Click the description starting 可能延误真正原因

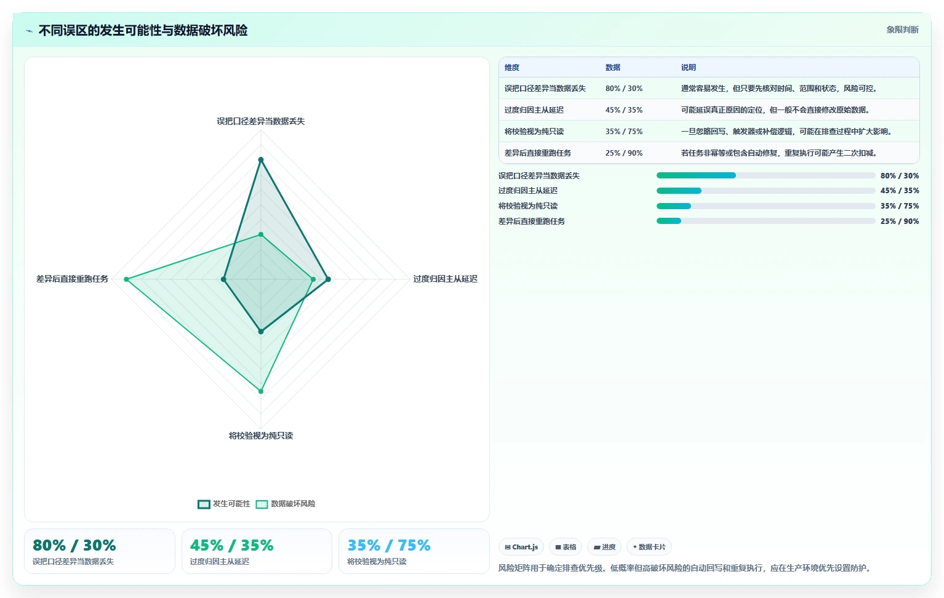point(775,110)
